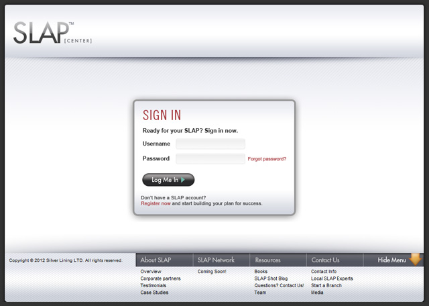
Task: Click the Start a Branch link
Action: (326, 286)
